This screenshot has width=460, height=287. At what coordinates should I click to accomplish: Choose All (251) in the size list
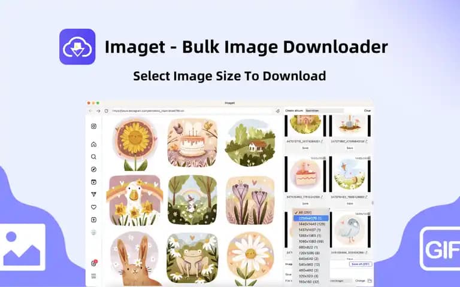[311, 212]
